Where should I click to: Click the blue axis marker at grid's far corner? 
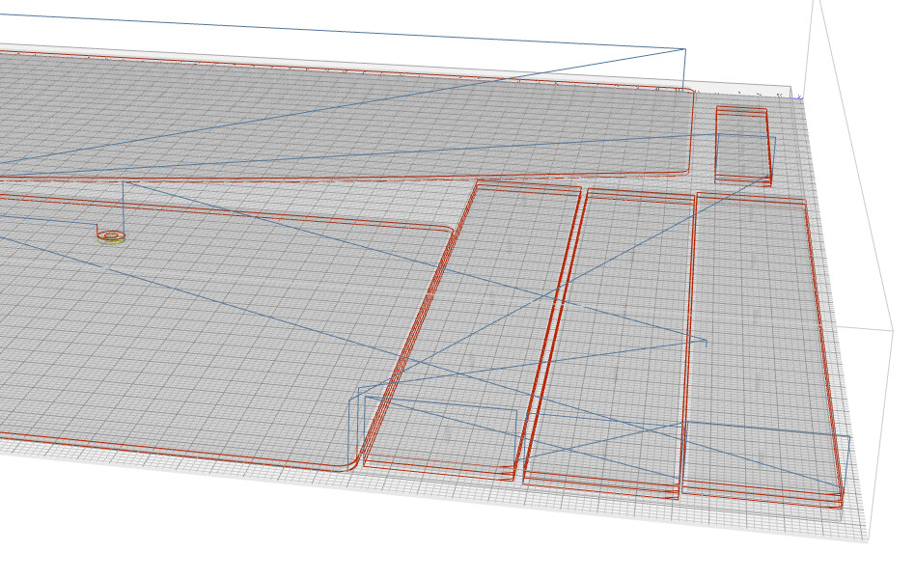coord(799,97)
